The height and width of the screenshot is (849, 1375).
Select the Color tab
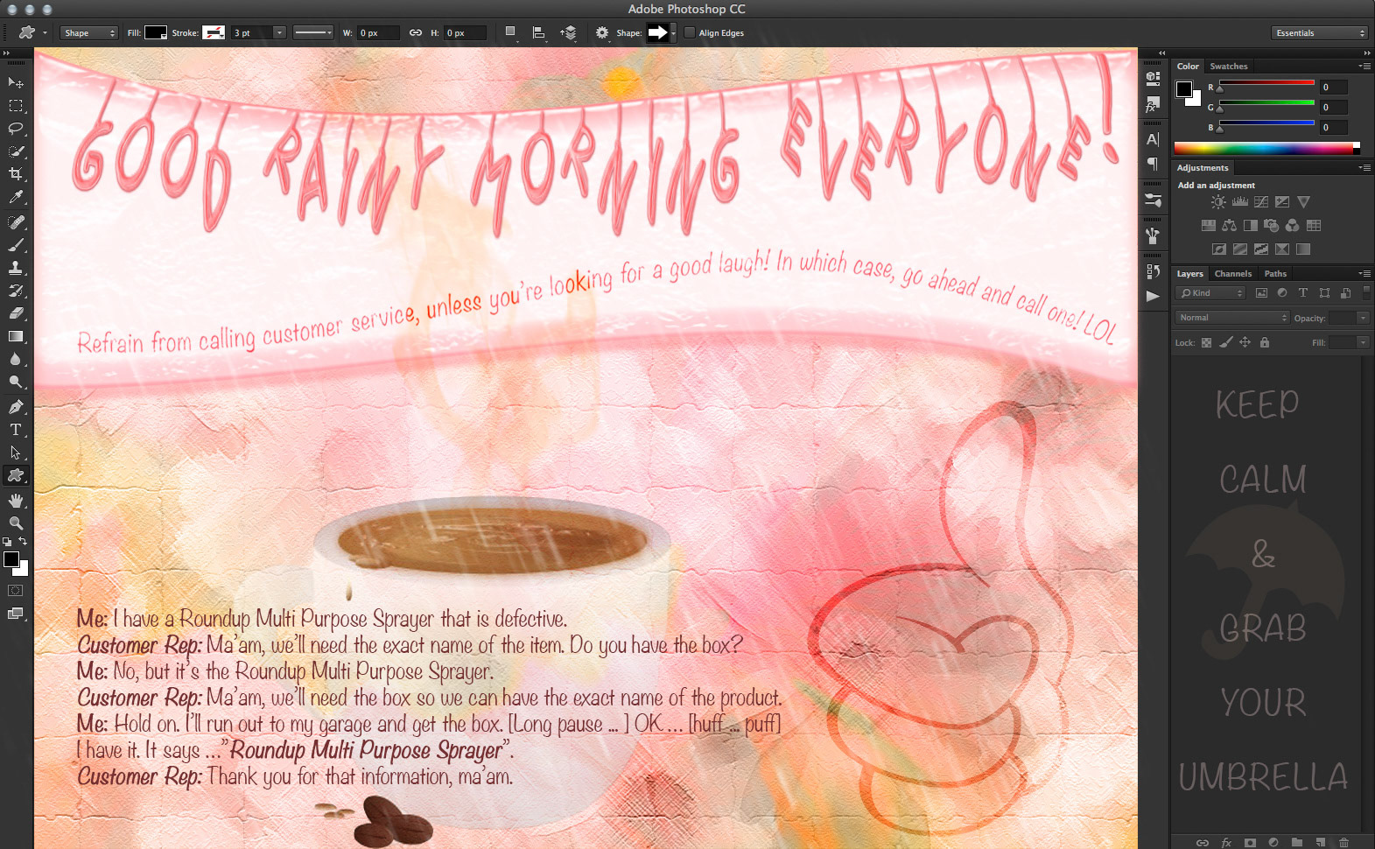[1188, 67]
